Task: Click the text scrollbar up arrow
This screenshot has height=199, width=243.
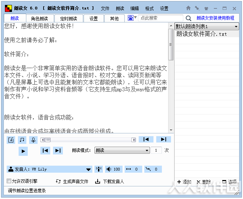Action: pyautogui.click(x=171, y=26)
